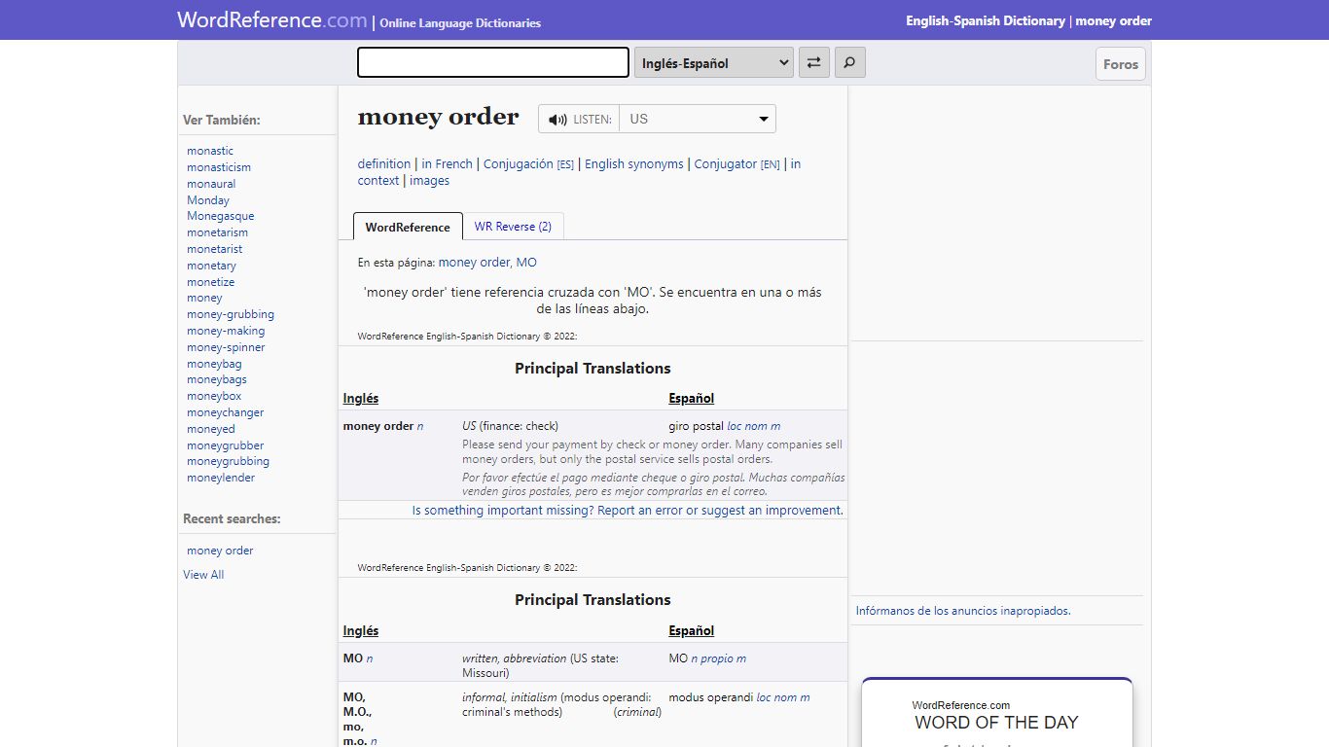Play pronunciation via the speaker Listen button
1329x747 pixels.
pos(579,119)
